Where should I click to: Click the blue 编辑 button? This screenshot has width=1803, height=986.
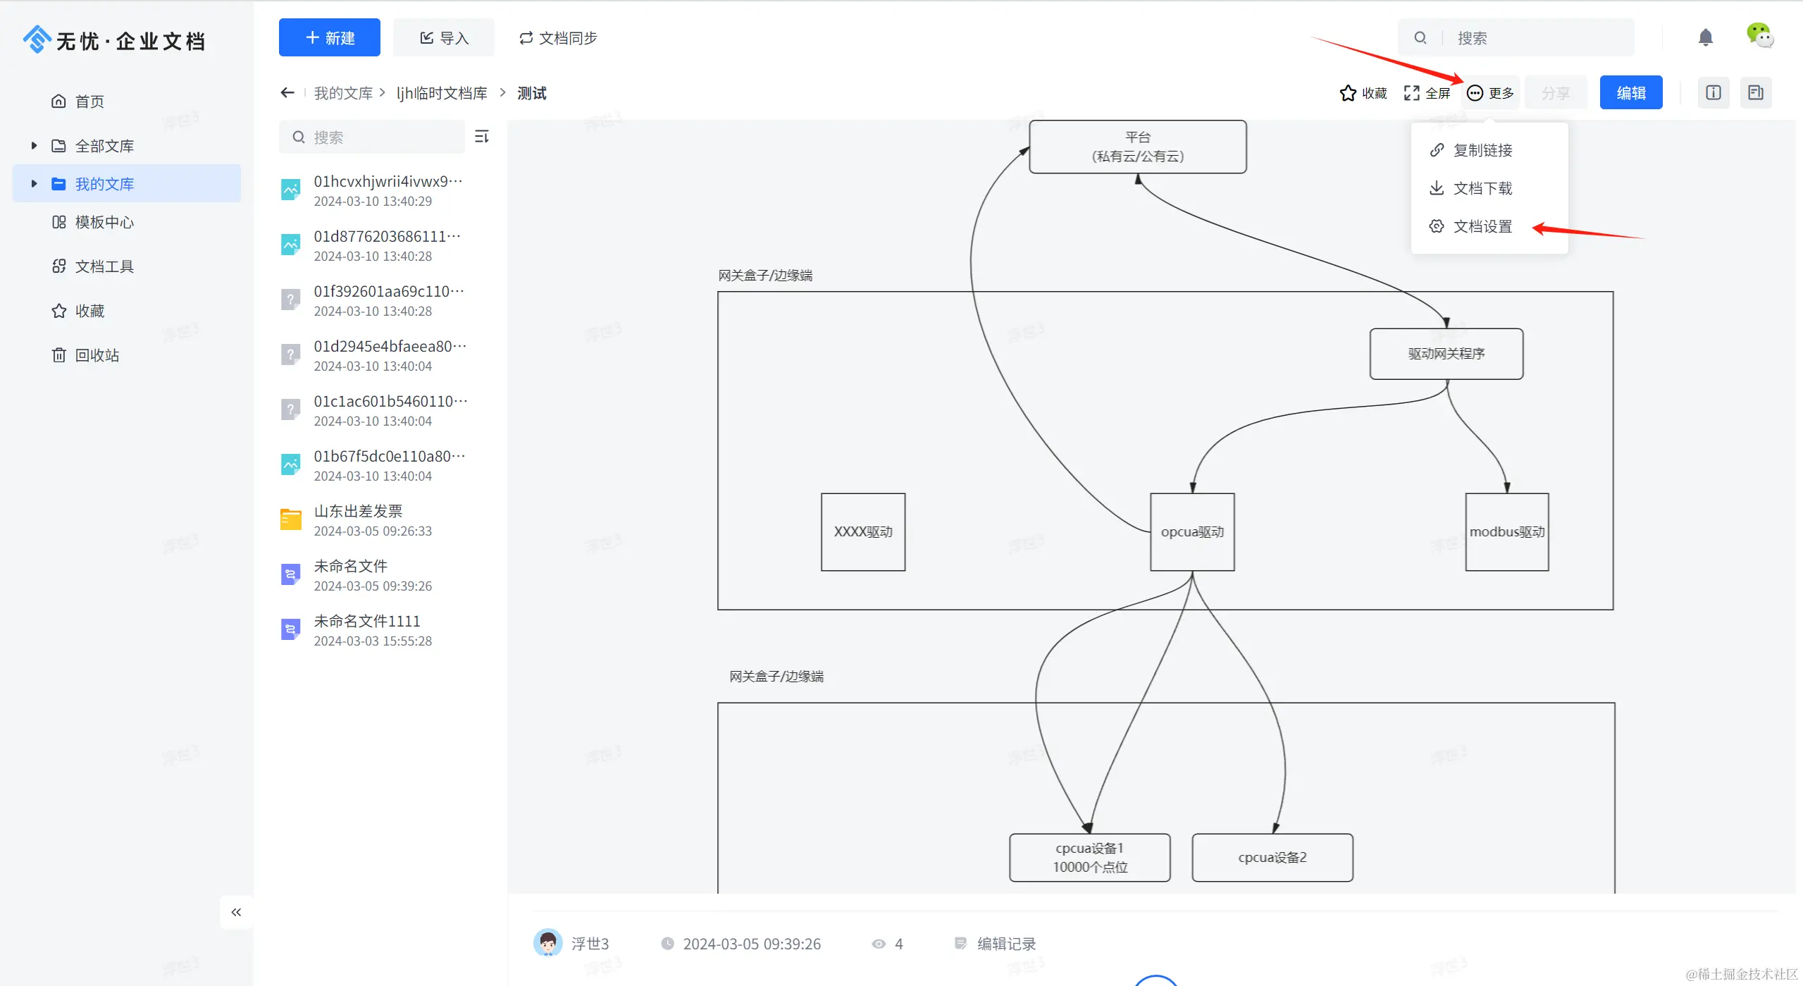(1630, 93)
